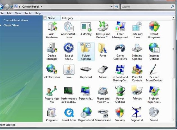Click the scrollbar down arrow
The width and height of the screenshot is (177, 130).
(174, 120)
